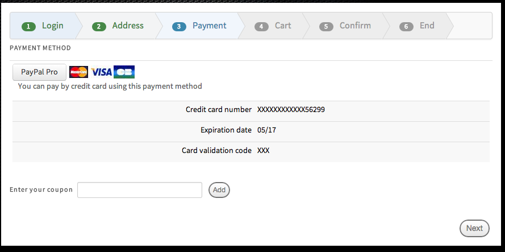The height and width of the screenshot is (252, 505).
Task: Click the MasterCard logo icon
Action: point(78,72)
